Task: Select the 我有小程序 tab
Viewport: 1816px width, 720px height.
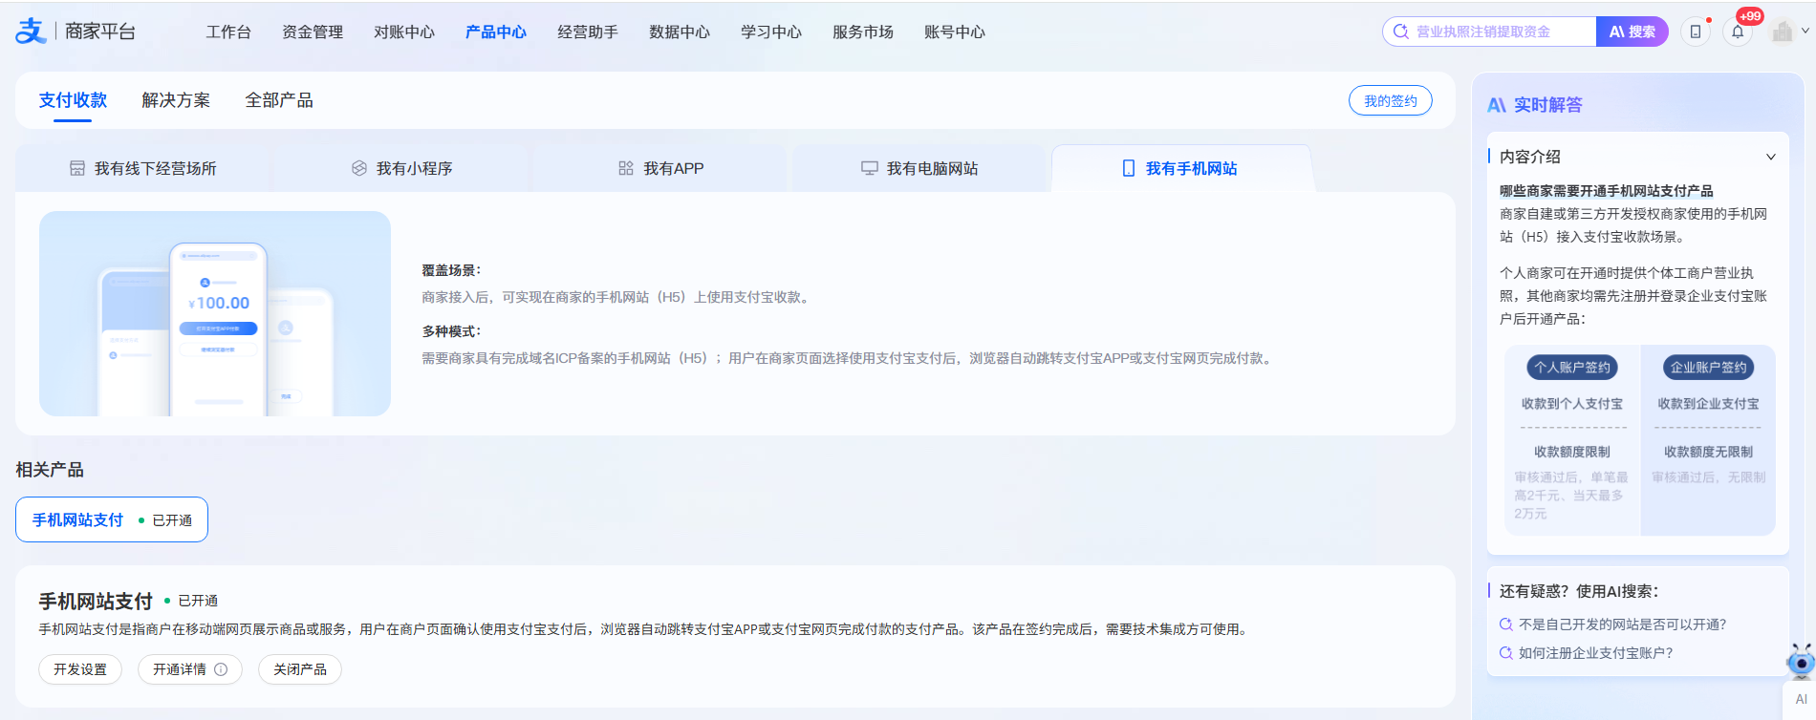Action: [x=401, y=168]
